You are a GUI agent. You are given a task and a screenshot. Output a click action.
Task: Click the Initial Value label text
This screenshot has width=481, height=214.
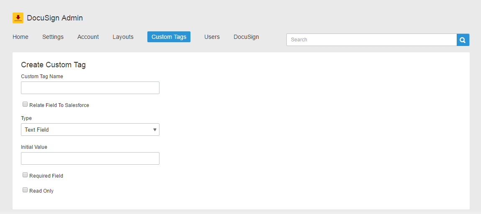(34, 147)
